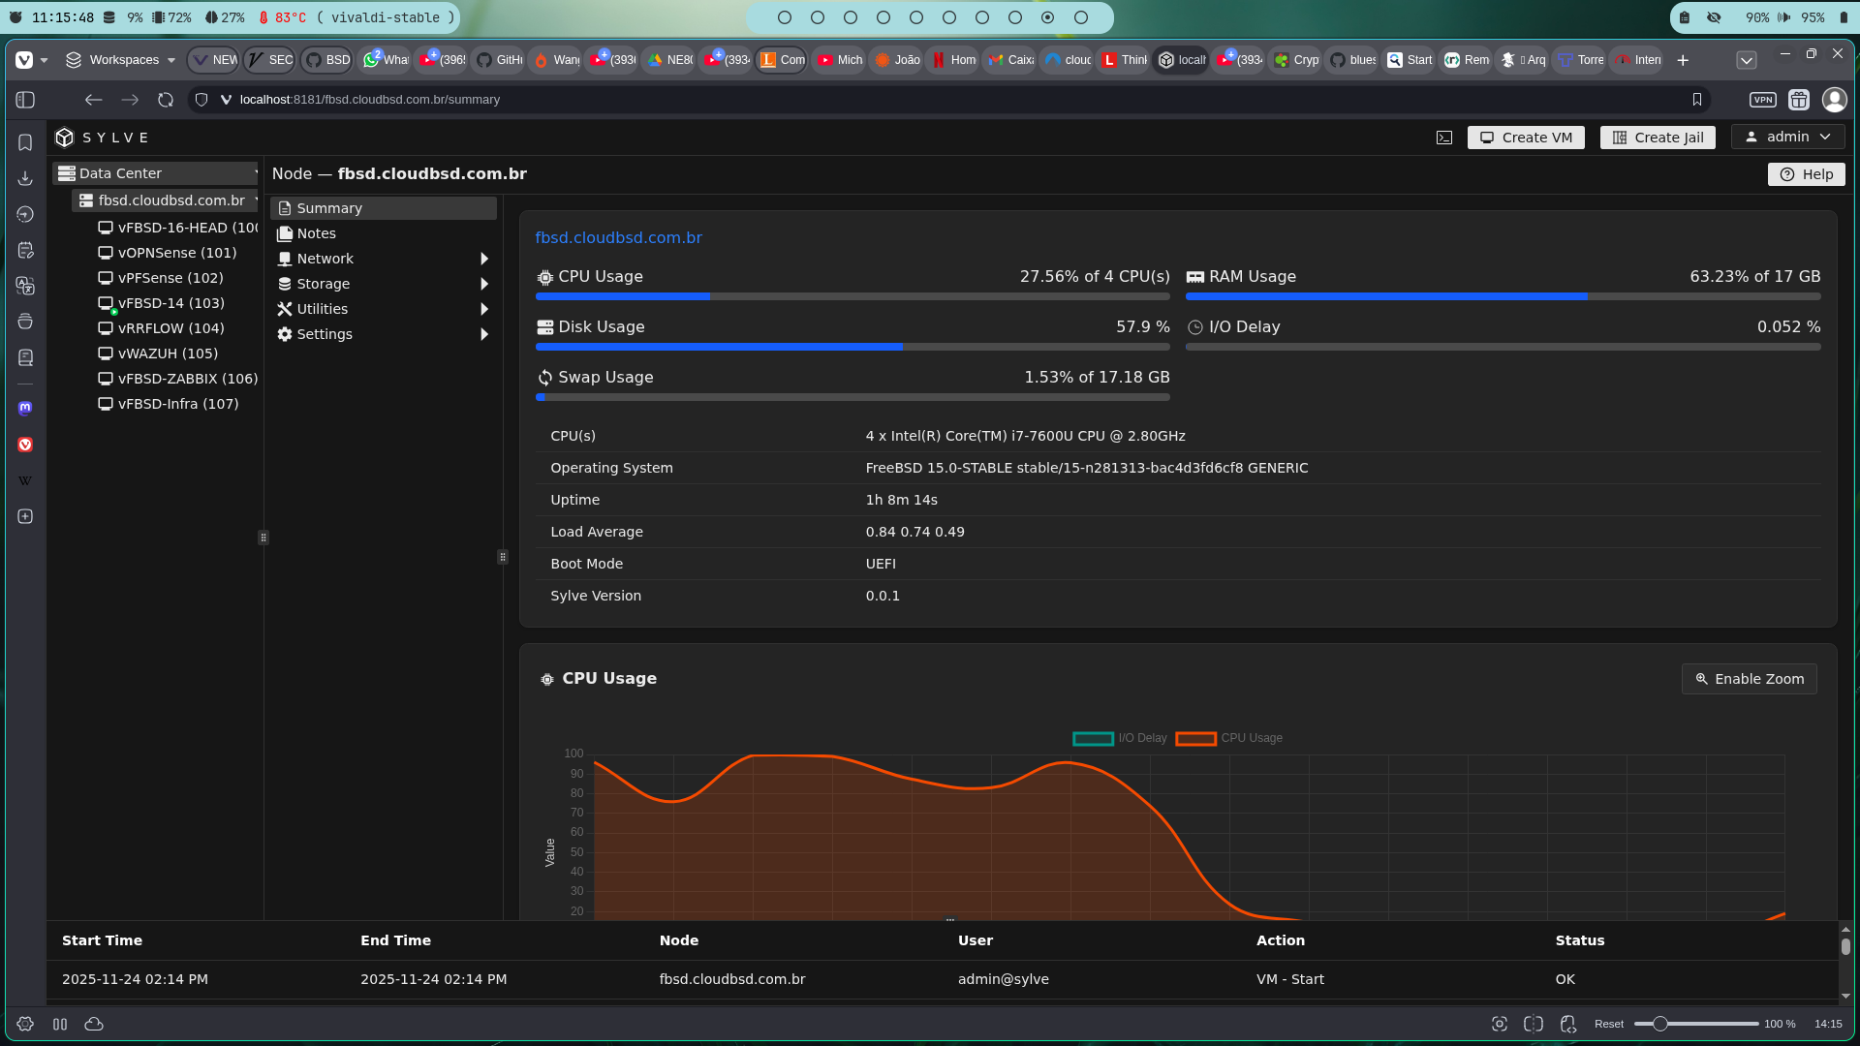Expand the Storage submenu arrow
The width and height of the screenshot is (1860, 1046).
pos(484,284)
